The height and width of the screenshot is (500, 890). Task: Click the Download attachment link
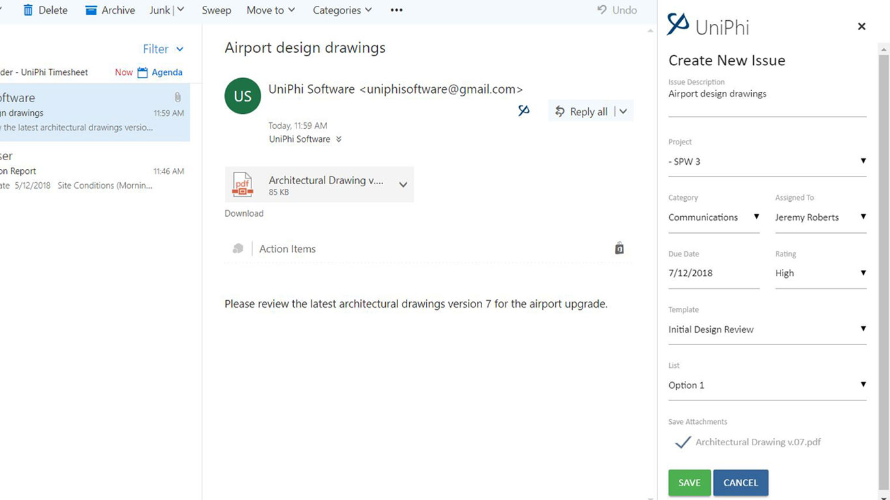[244, 214]
